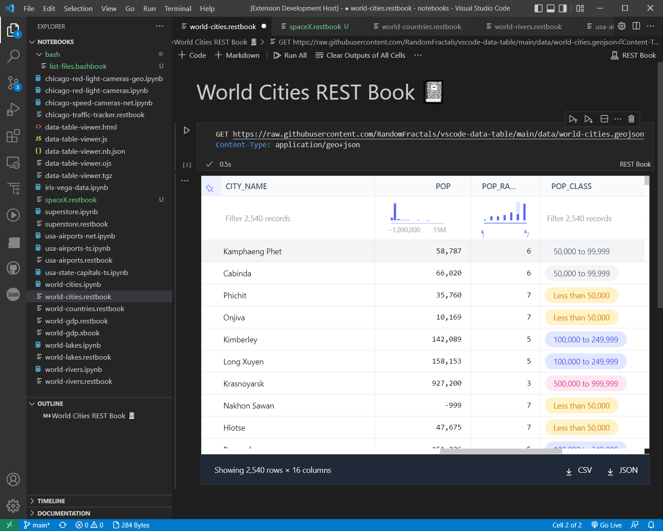663x531 pixels.
Task: Open cell output more actions
Action: (x=185, y=181)
